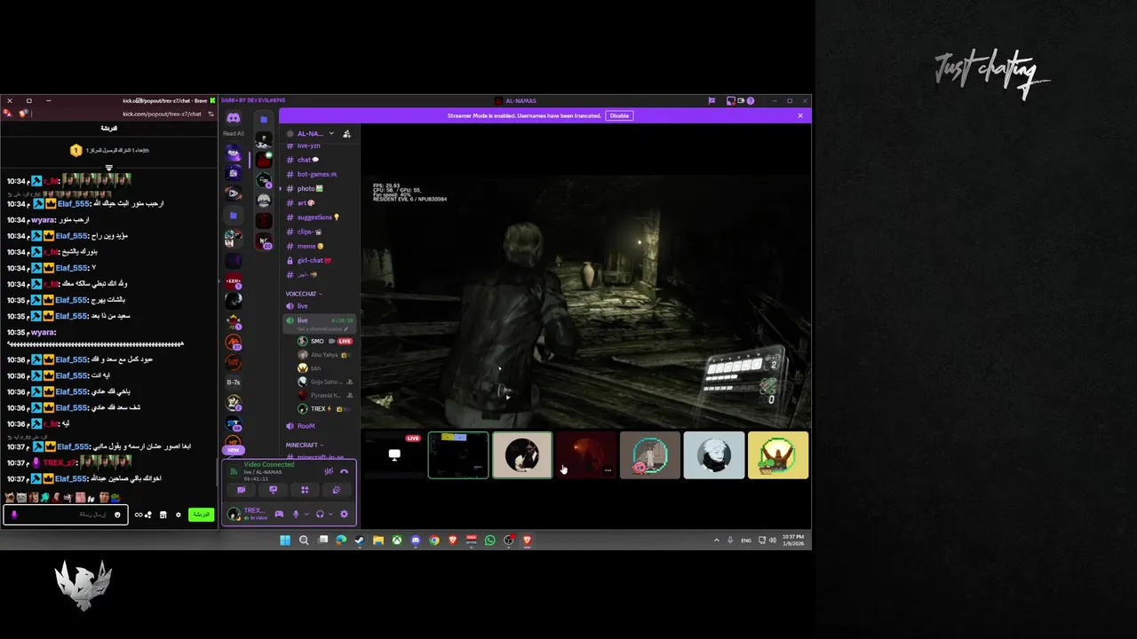Open the AL-NAMAS server dropdown header
This screenshot has width=1137, height=639.
pos(311,133)
